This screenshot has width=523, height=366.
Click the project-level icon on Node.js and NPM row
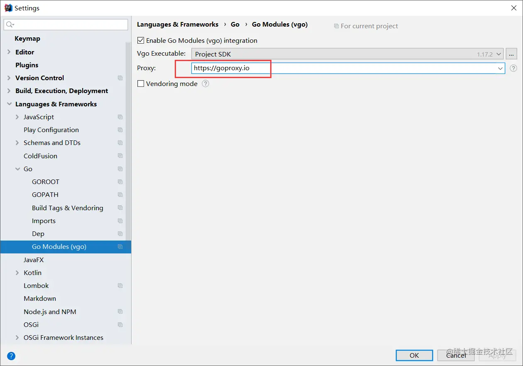tap(120, 312)
